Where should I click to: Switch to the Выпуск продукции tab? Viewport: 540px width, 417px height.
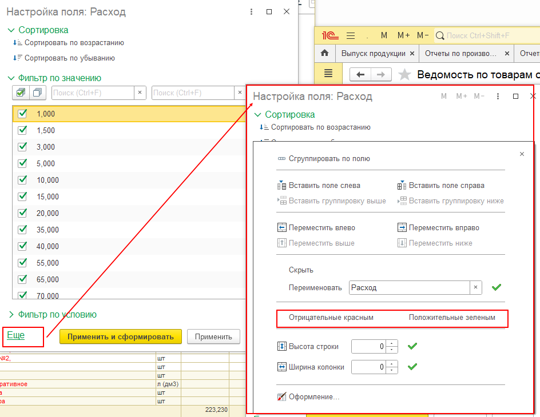[x=374, y=53]
